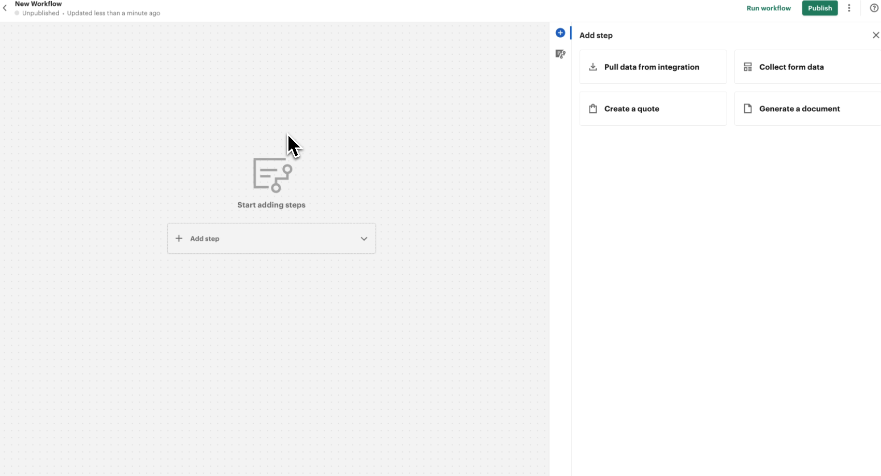Click the form icon beside Collect form data

tap(747, 67)
